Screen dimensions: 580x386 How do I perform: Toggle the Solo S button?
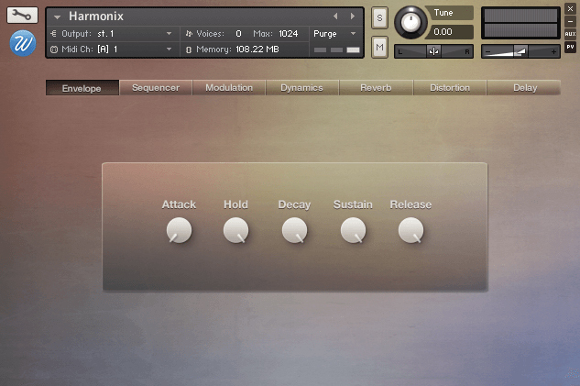pos(379,17)
